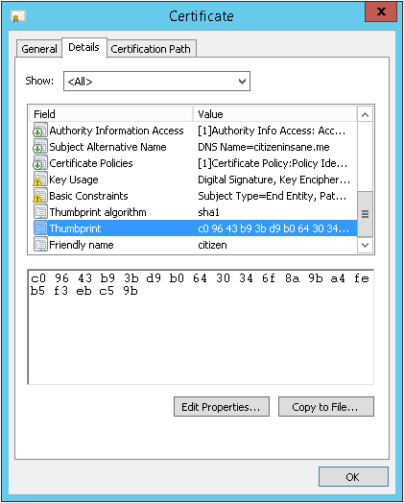Click the certificate icon in title bar
The width and height of the screenshot is (404, 503).
(18, 16)
